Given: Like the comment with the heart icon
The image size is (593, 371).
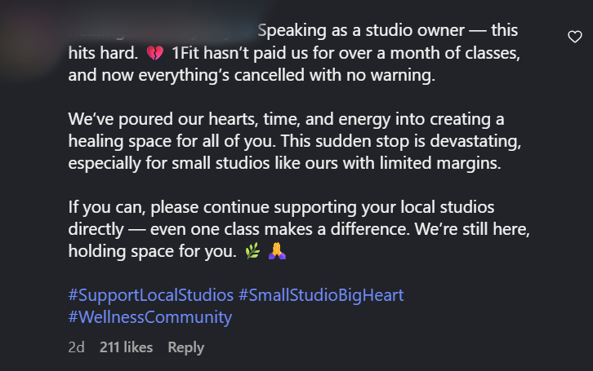Looking at the screenshot, I should click(x=575, y=36).
